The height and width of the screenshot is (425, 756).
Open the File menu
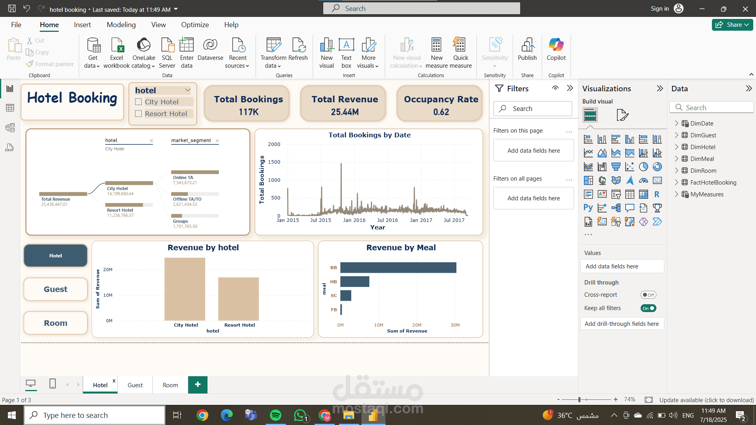click(16, 25)
